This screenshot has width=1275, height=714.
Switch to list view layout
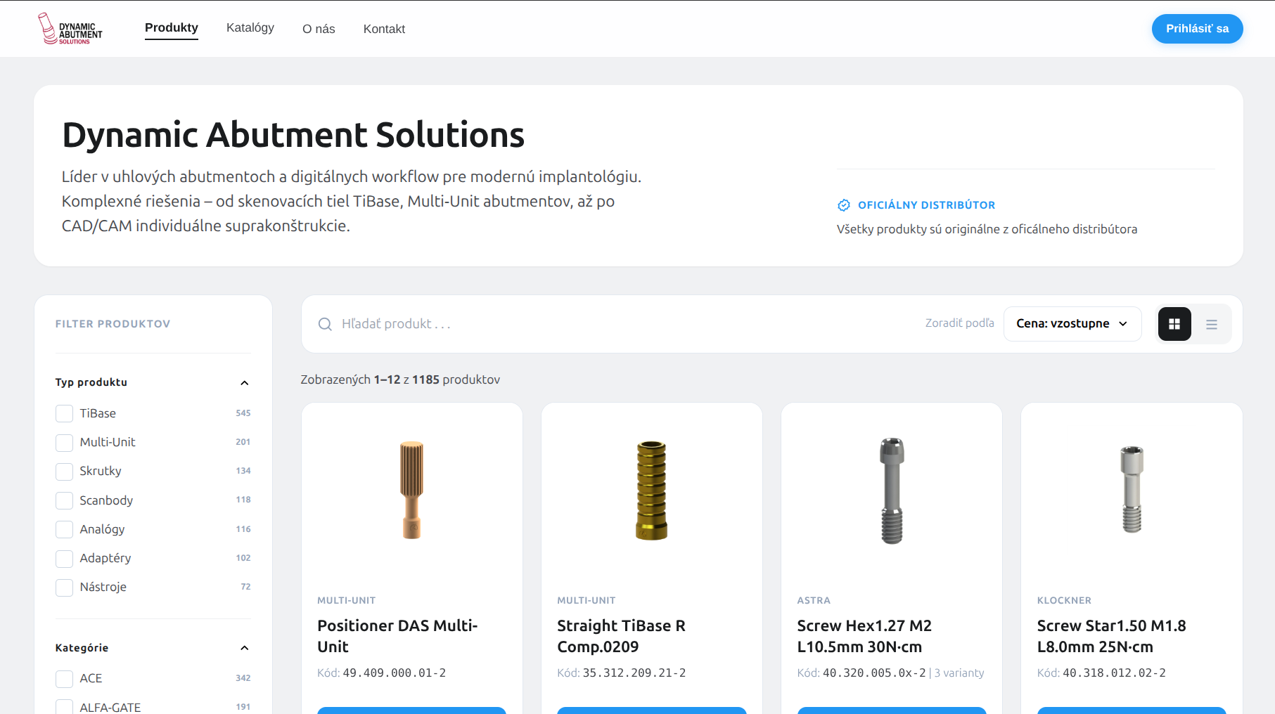click(x=1212, y=324)
